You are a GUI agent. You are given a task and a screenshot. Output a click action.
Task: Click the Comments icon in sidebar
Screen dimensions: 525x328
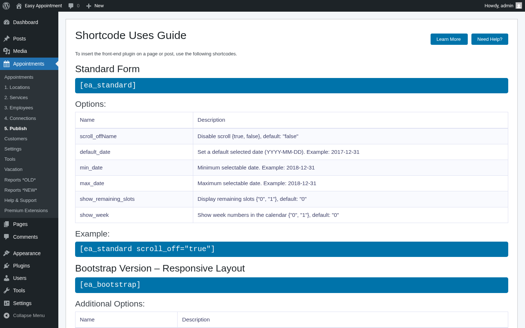click(x=7, y=237)
